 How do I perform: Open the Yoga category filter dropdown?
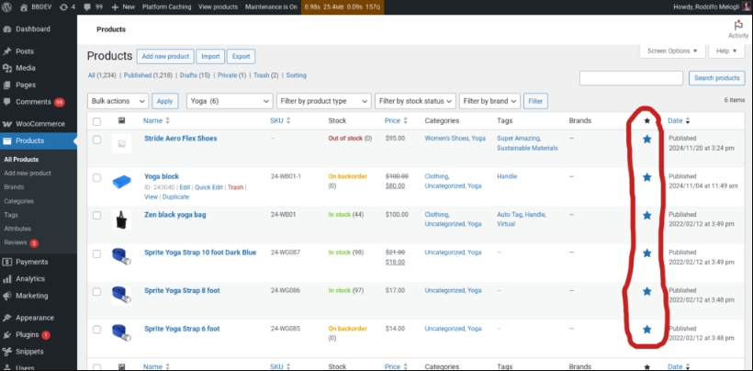(230, 101)
